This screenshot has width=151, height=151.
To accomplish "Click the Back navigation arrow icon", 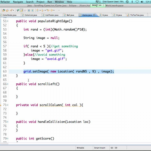I will pos(52,10).
